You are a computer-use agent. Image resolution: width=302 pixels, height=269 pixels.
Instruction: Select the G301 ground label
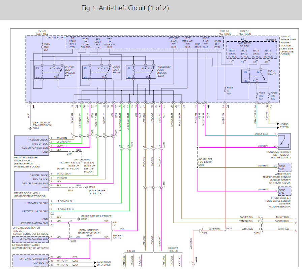(x=77, y=159)
